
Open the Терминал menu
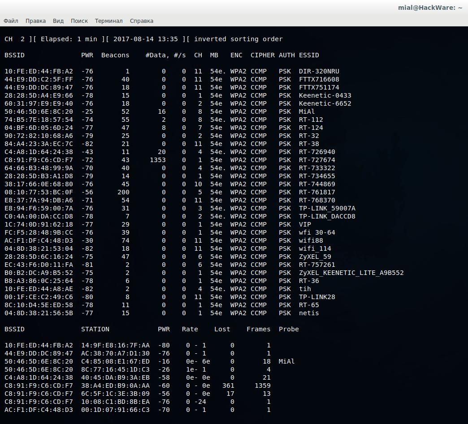(108, 21)
